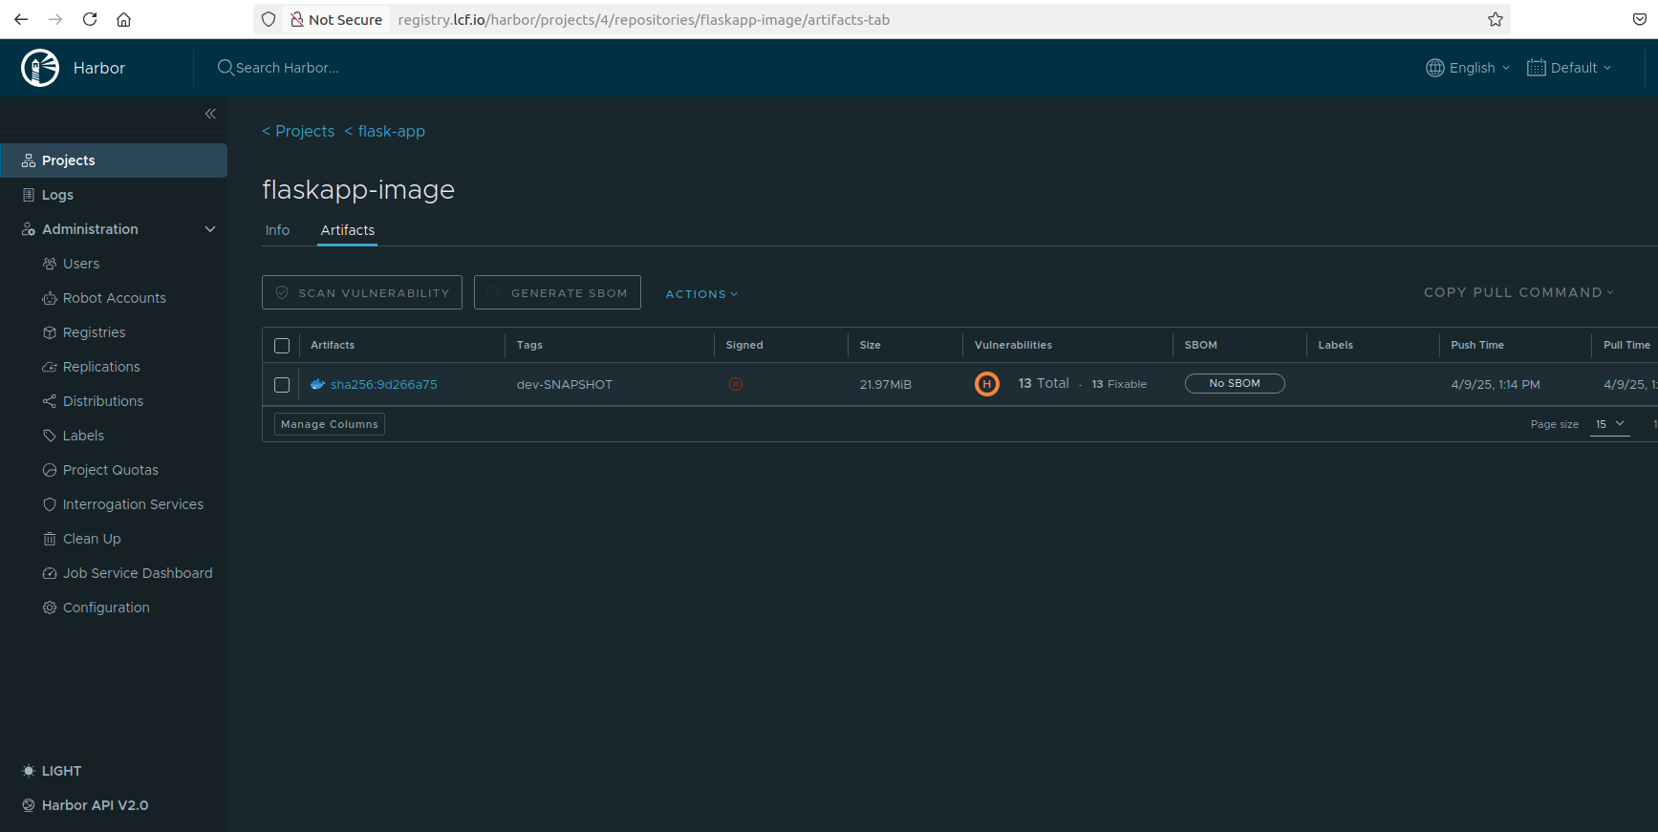The image size is (1658, 832).
Task: Bookmark this page with star icon
Action: [x=1496, y=19]
